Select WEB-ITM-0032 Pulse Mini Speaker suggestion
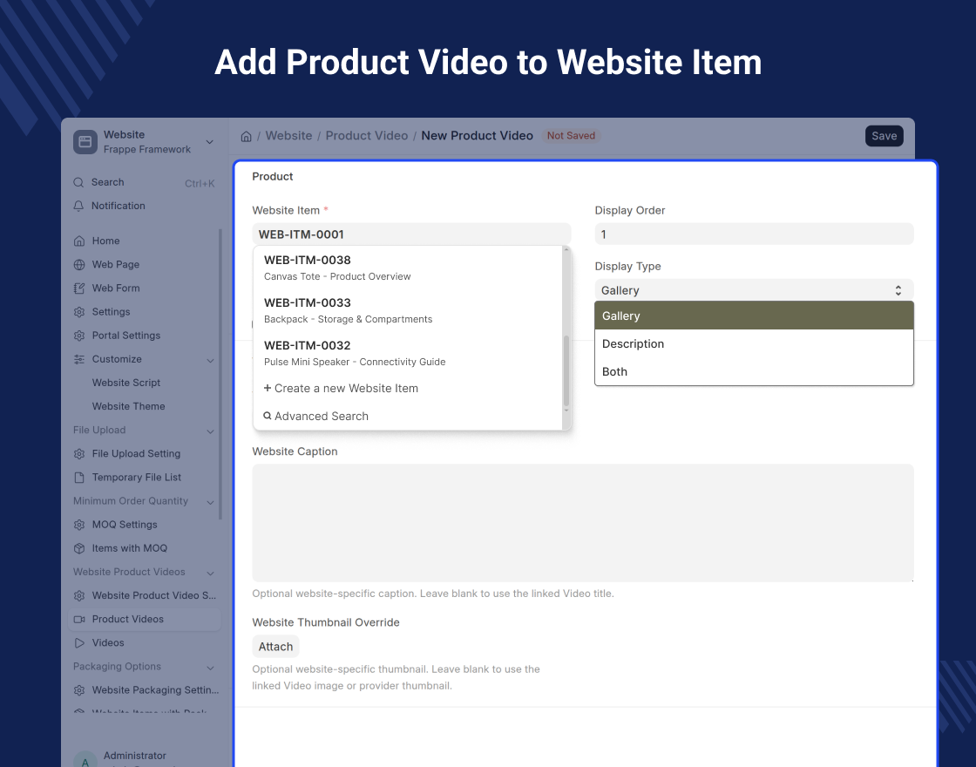Screen dimensions: 976x767 408,353
